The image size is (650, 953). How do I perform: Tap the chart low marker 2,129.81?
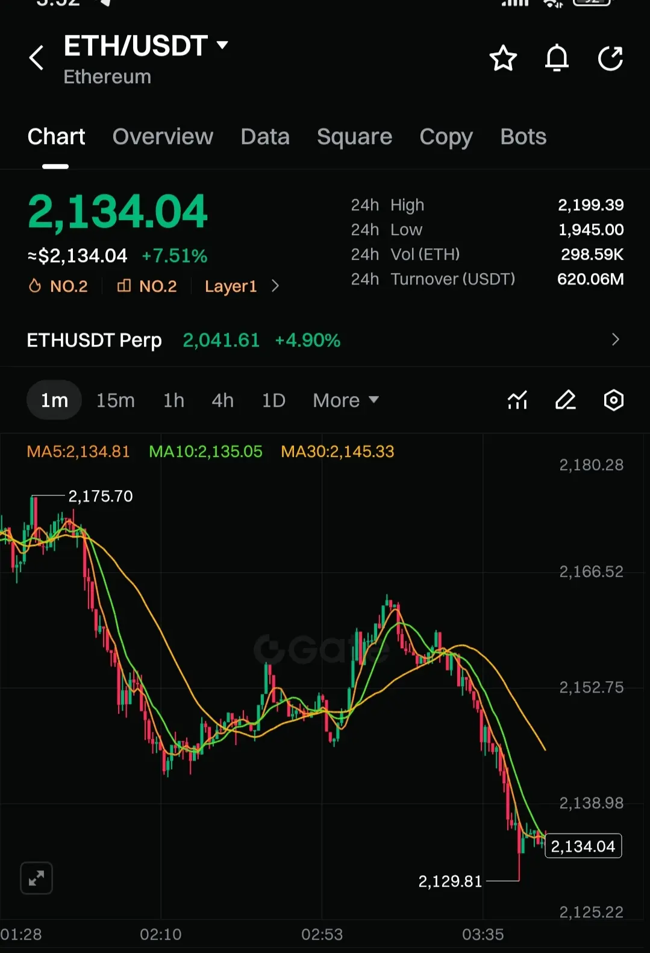[450, 881]
